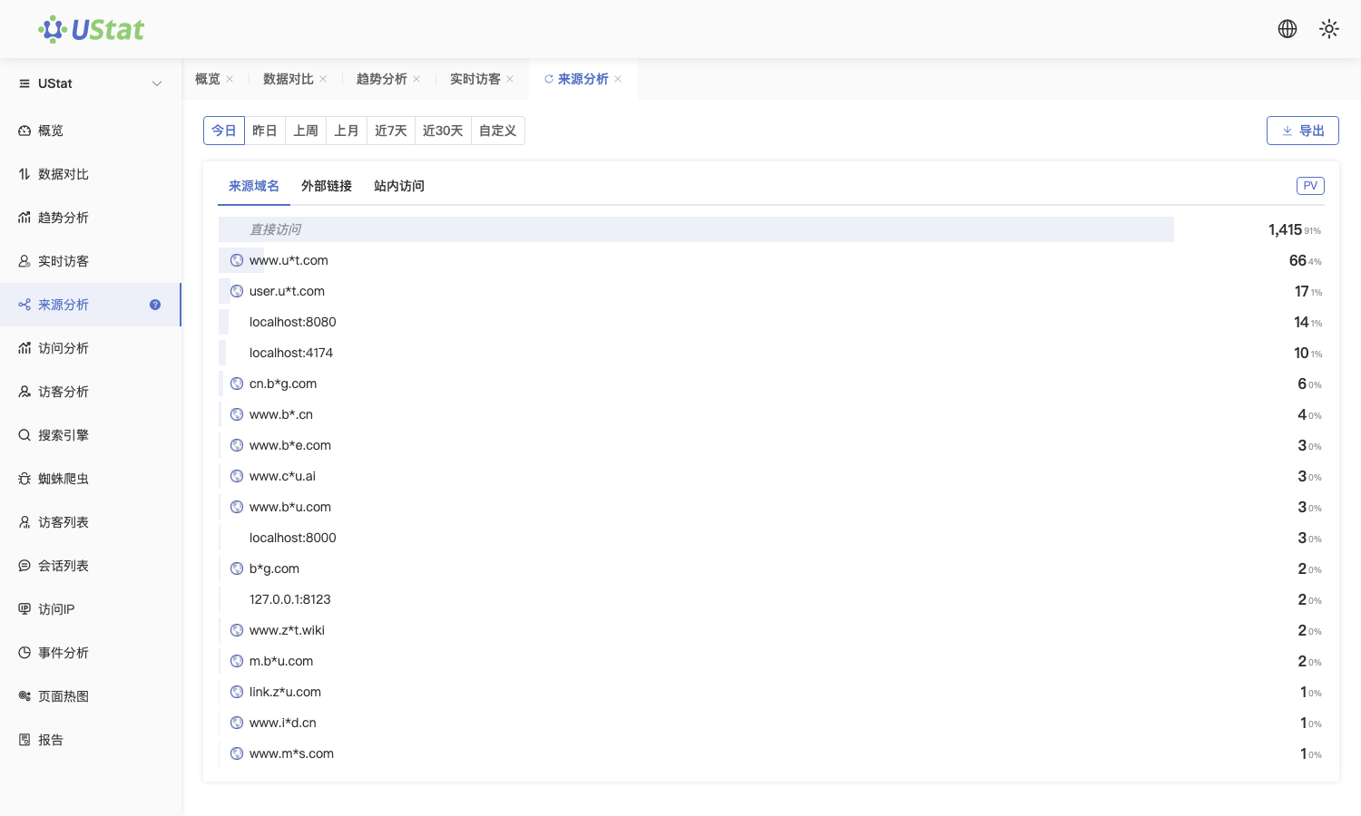Switch to the 实时访客 page tab
The image size is (1361, 816).
[x=475, y=79]
